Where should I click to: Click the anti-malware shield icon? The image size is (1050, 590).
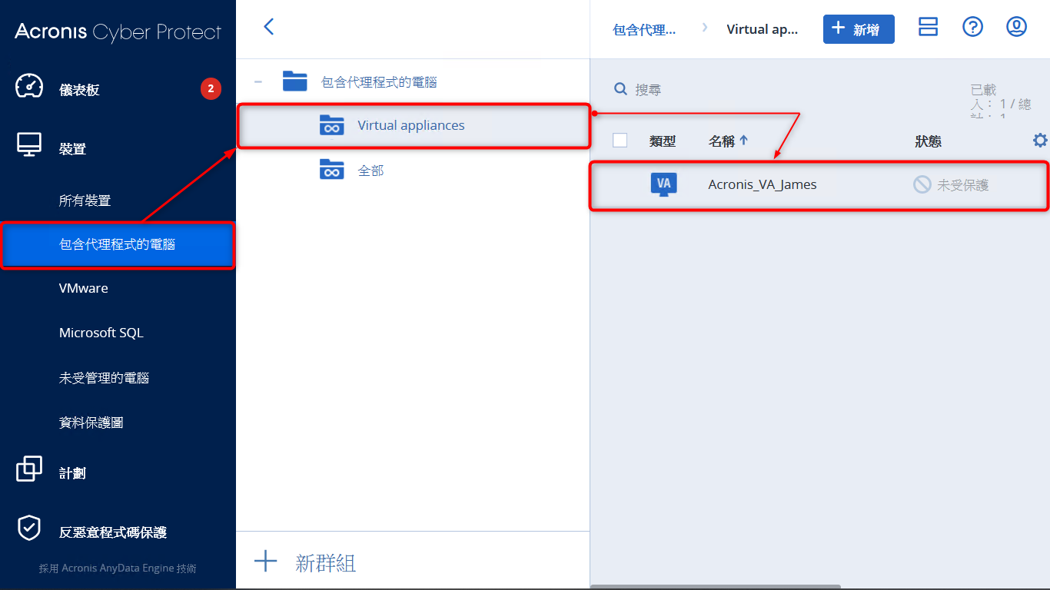[29, 529]
